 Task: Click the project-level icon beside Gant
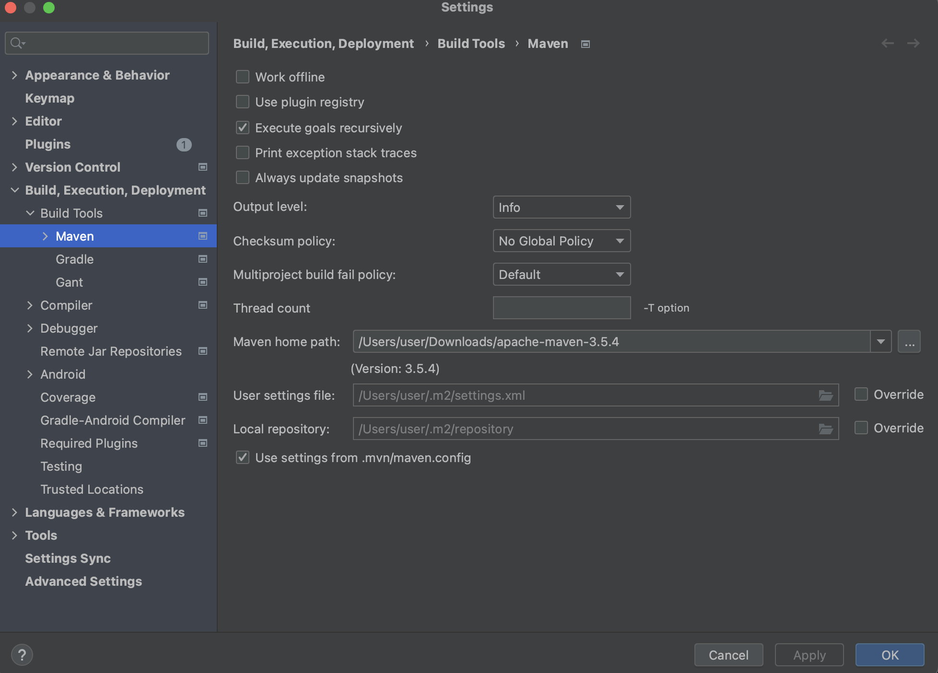203,282
